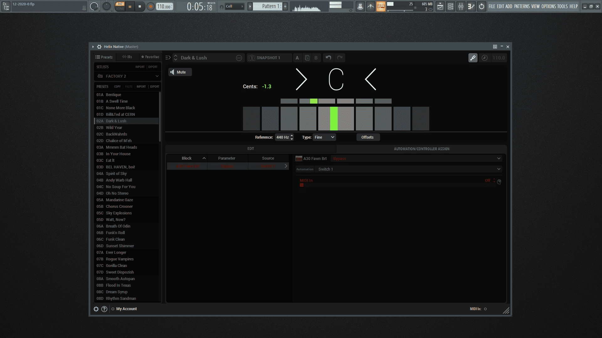Open the preset ellipsis options menu
Image resolution: width=602 pixels, height=338 pixels.
239,58
